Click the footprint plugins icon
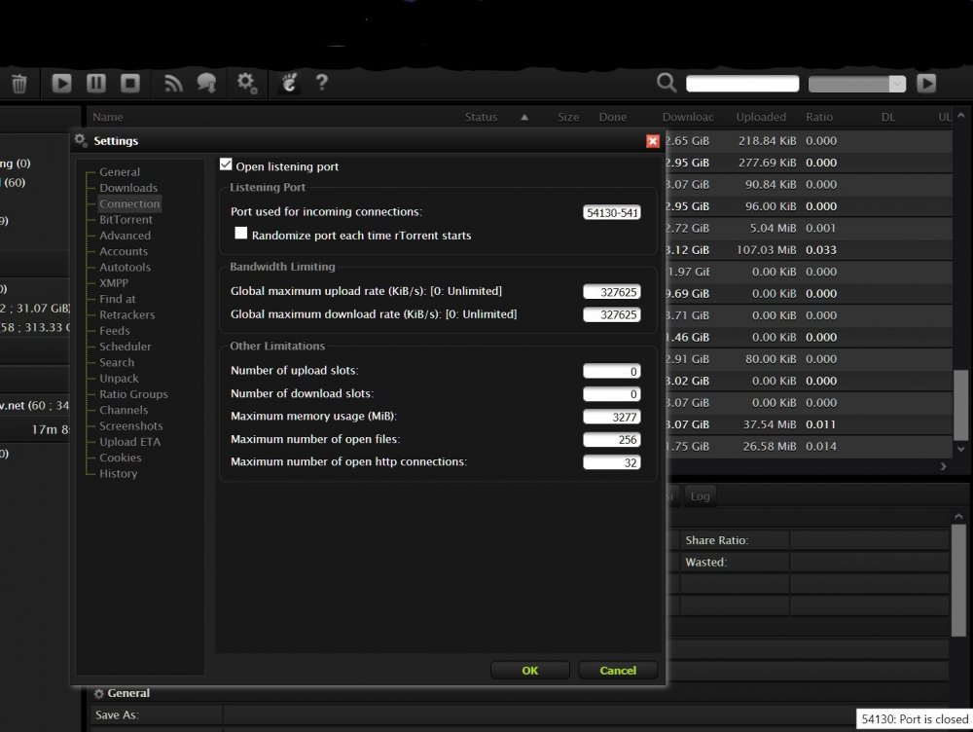This screenshot has width=973, height=732. click(x=289, y=83)
